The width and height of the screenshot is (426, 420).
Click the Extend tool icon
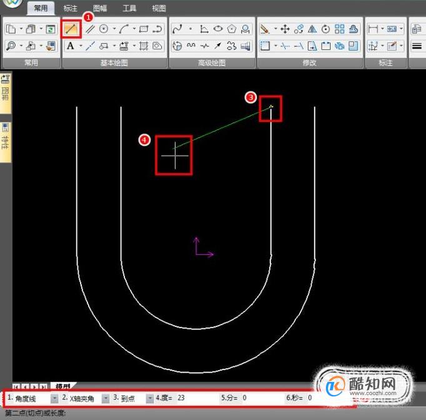click(299, 46)
